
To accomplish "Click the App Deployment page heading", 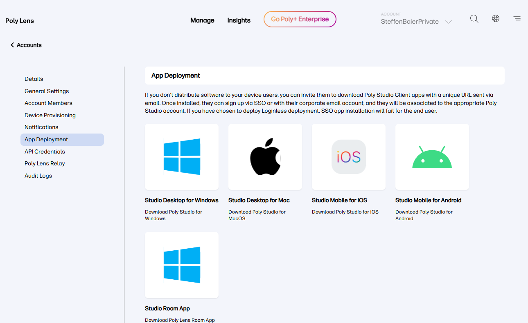I will pos(176,76).
